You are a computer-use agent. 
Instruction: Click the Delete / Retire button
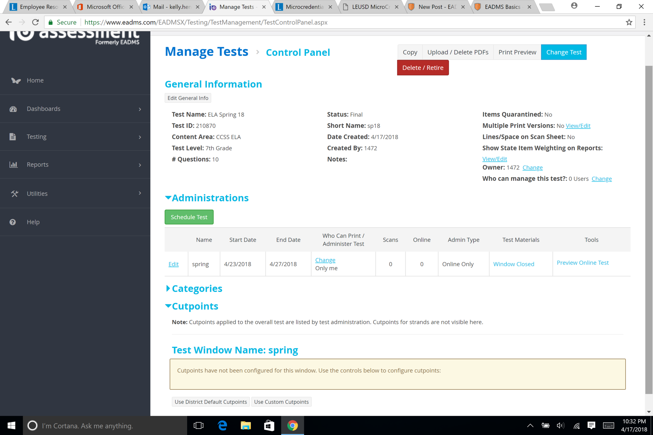(422, 68)
